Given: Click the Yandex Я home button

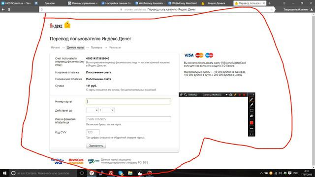Looking at the screenshot, I should (9, 9).
